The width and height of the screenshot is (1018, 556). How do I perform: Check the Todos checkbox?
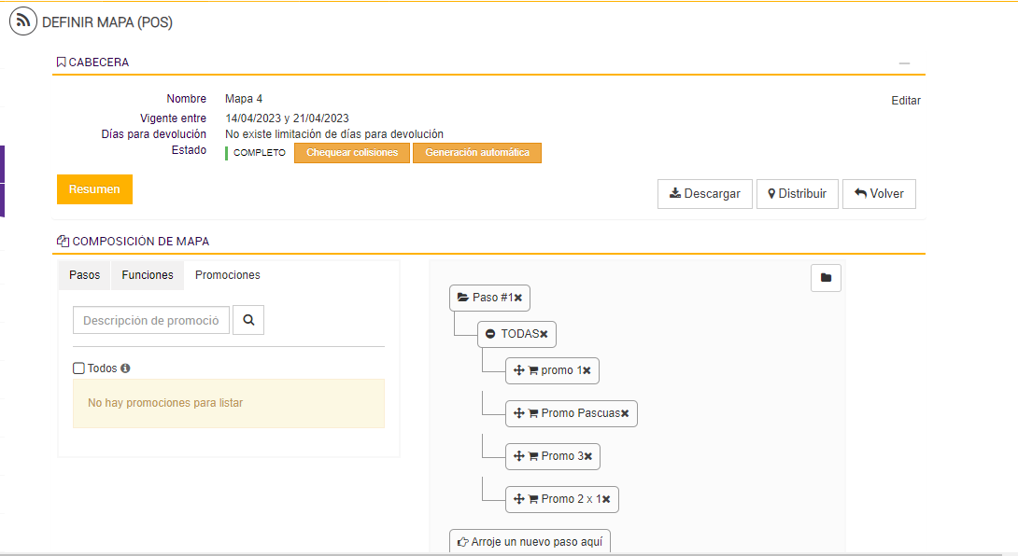coord(78,368)
